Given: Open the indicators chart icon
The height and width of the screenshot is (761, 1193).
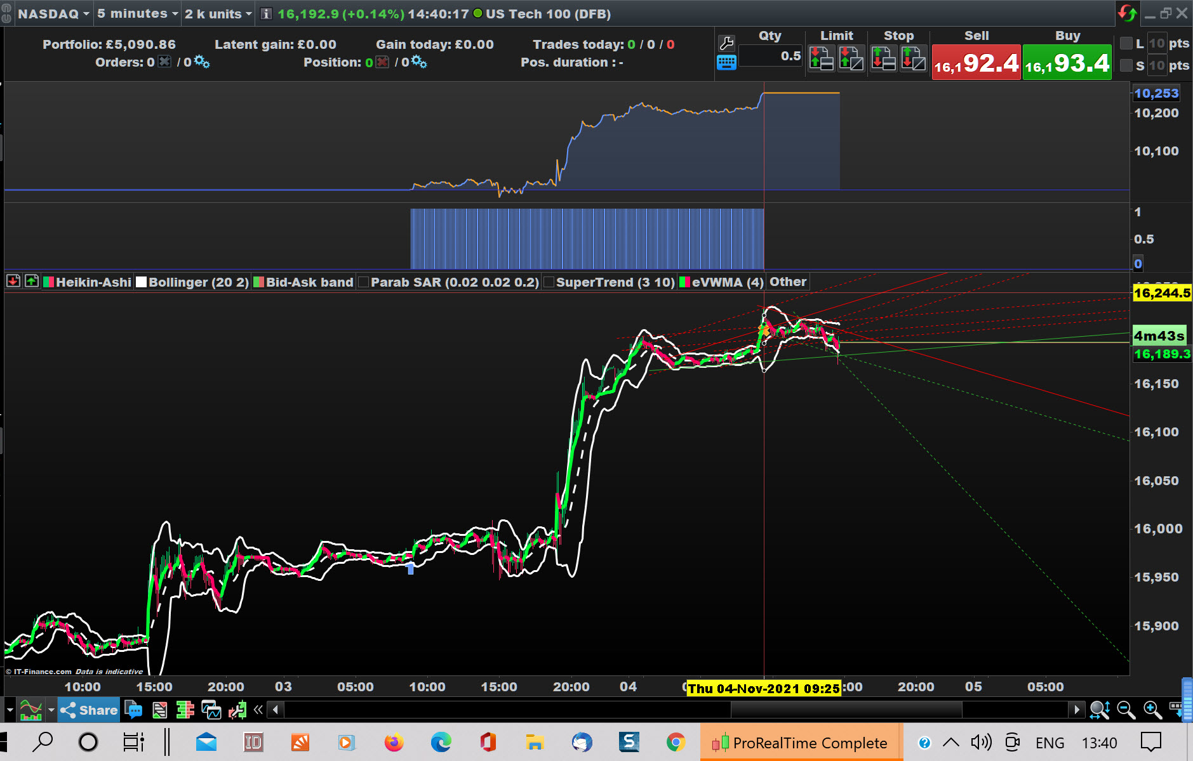Looking at the screenshot, I should click(x=30, y=710).
